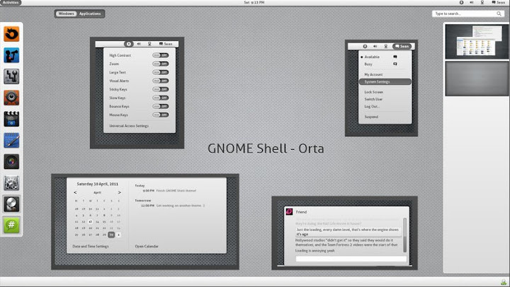Viewport: 510px width, 287px height.
Task: Select the first workspace thumbnail with windows
Action: pos(477,42)
